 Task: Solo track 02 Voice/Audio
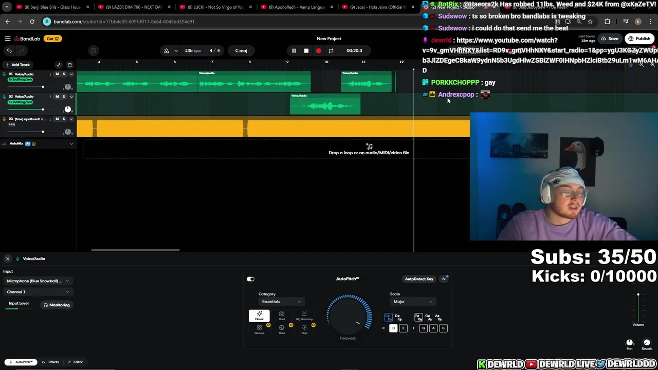[64, 97]
